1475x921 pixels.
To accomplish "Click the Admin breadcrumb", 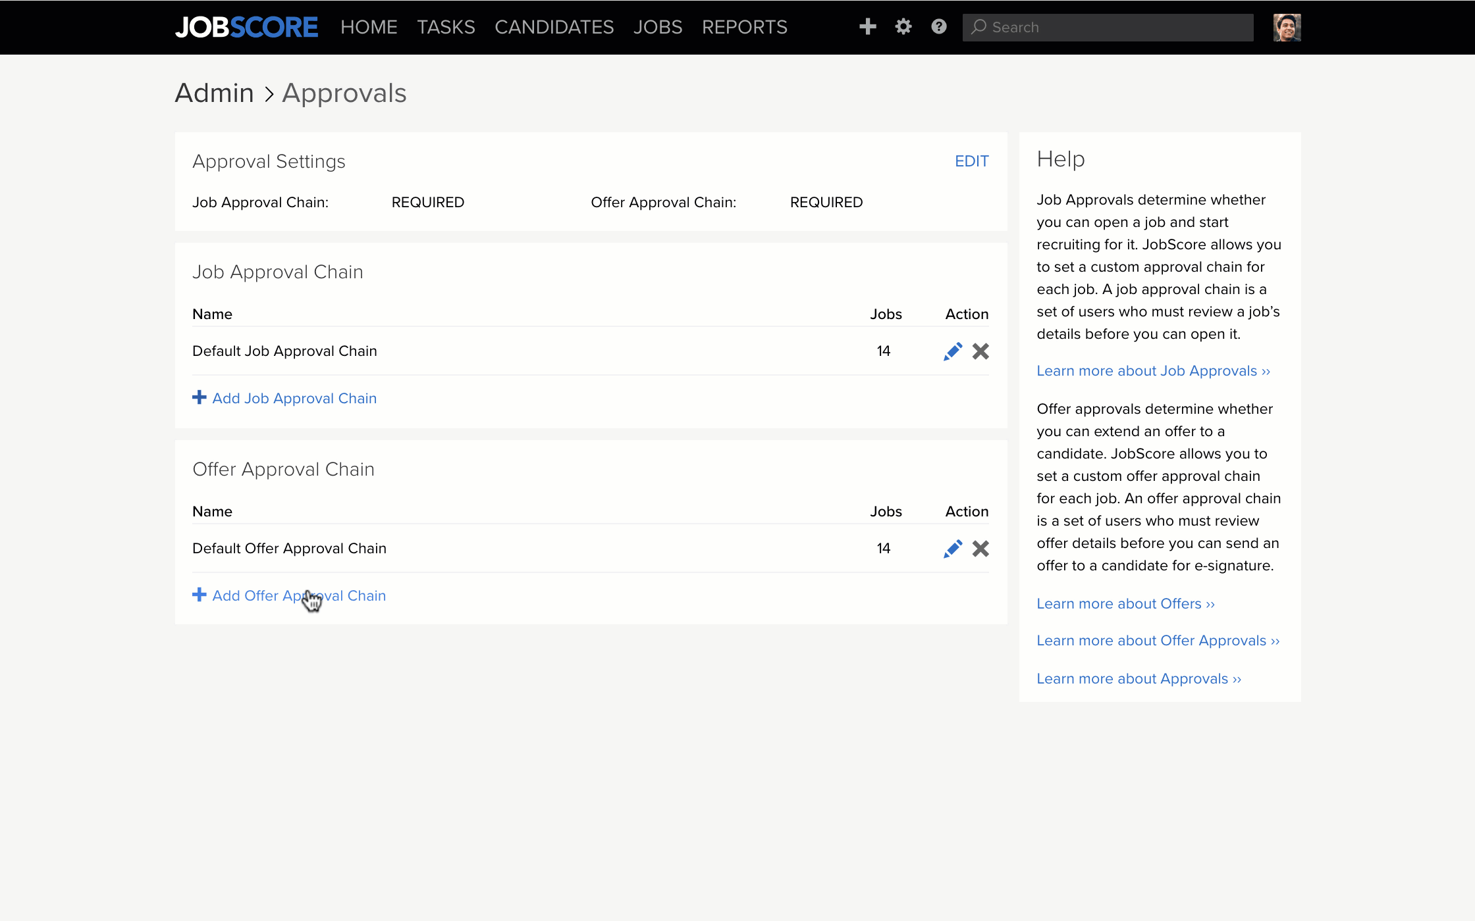I will [214, 93].
